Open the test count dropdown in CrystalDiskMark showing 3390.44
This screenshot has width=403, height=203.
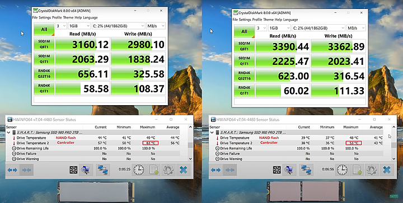261,28
